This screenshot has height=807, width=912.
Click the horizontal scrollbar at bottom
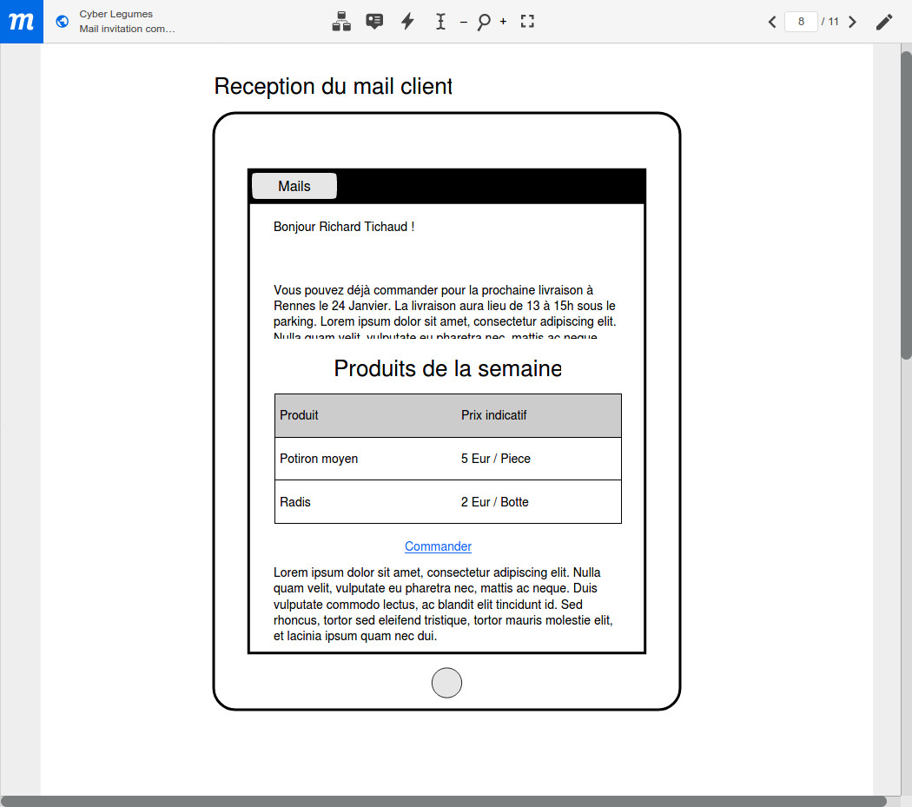443,801
